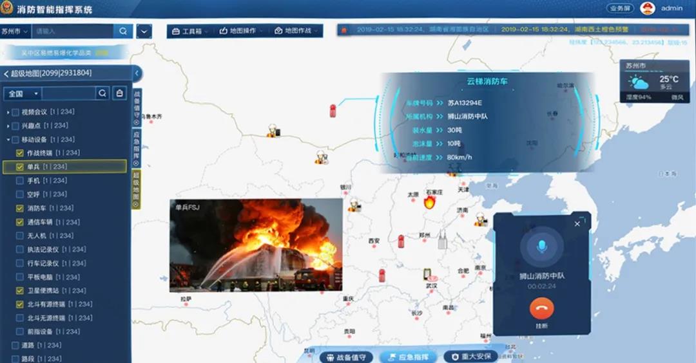Screen dimensions: 696x363
Task: Open the 工具箱 menu
Action: point(189,32)
